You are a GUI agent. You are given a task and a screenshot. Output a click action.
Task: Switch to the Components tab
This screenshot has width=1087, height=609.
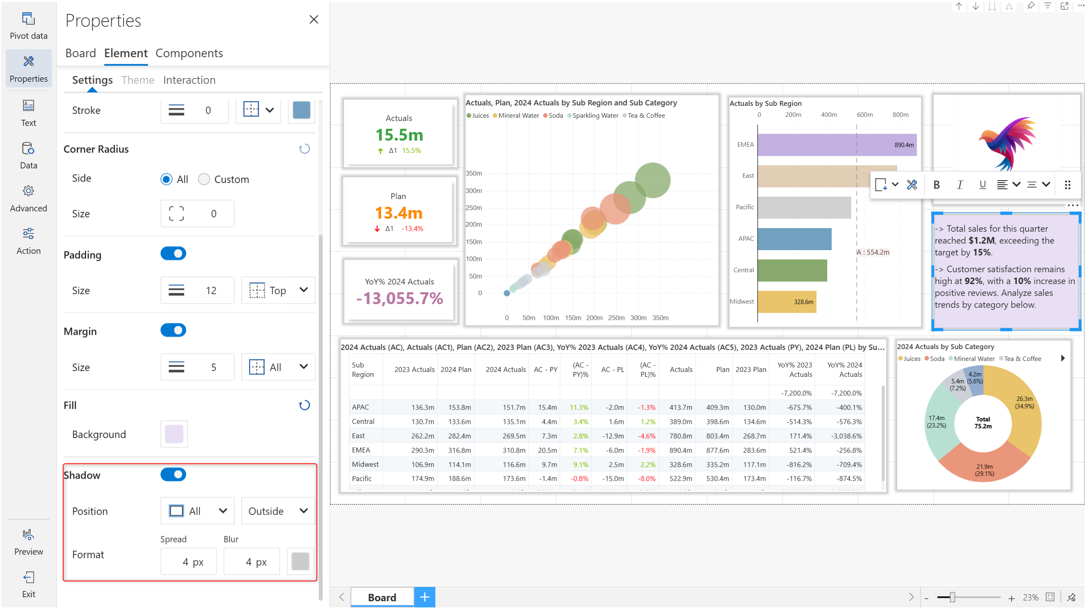tap(189, 53)
